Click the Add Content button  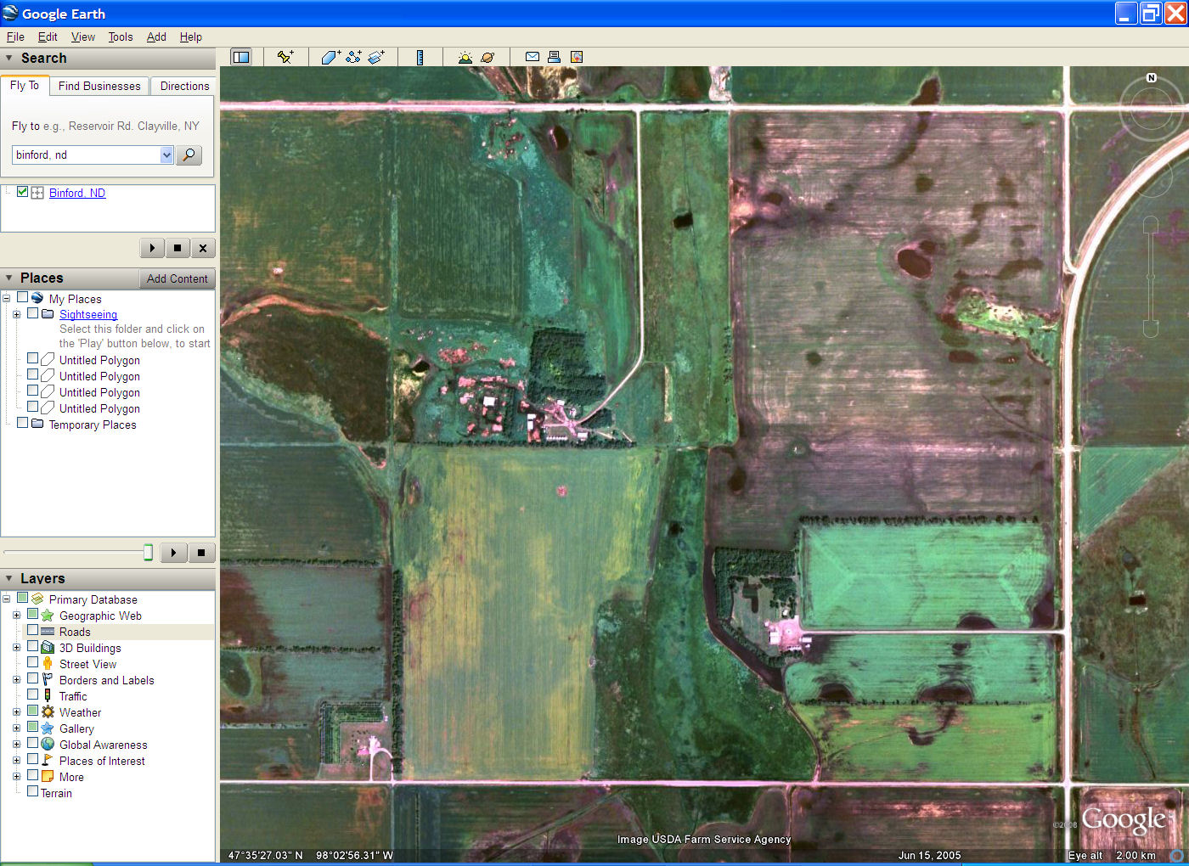click(x=177, y=278)
